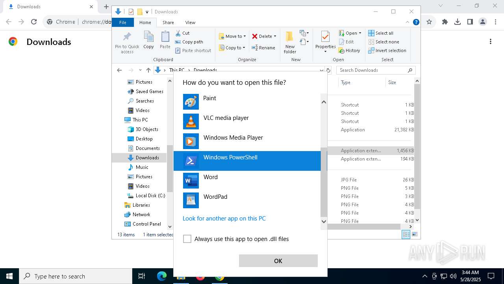The height and width of the screenshot is (284, 504).
Task: Click the Explorer up-folder arrow
Action: click(x=148, y=70)
